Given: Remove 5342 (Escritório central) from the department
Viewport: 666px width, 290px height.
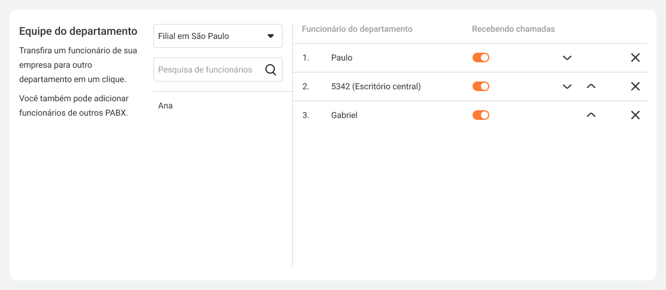Looking at the screenshot, I should point(635,86).
